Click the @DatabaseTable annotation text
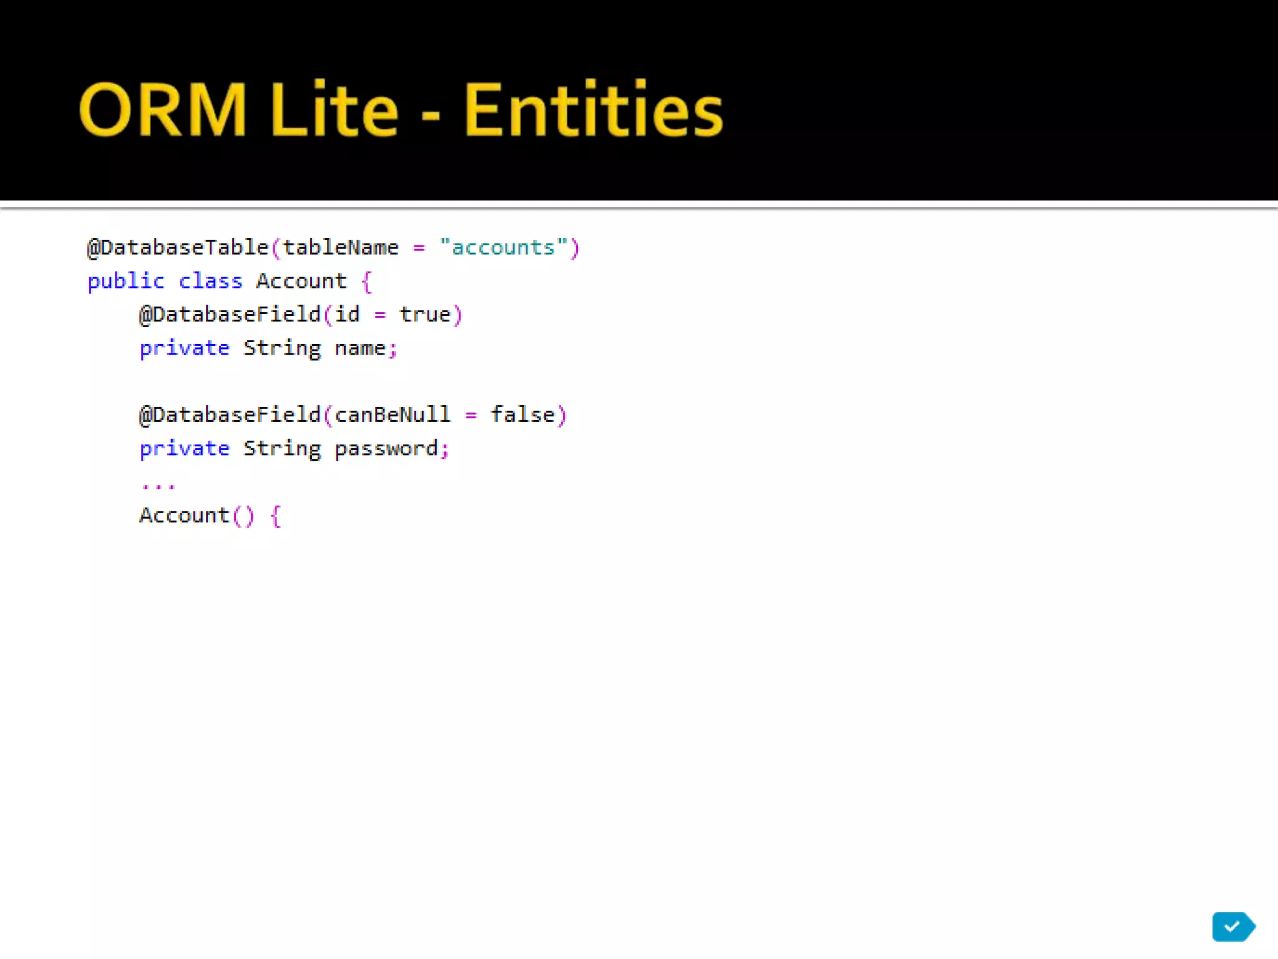The image size is (1278, 959). click(x=178, y=248)
